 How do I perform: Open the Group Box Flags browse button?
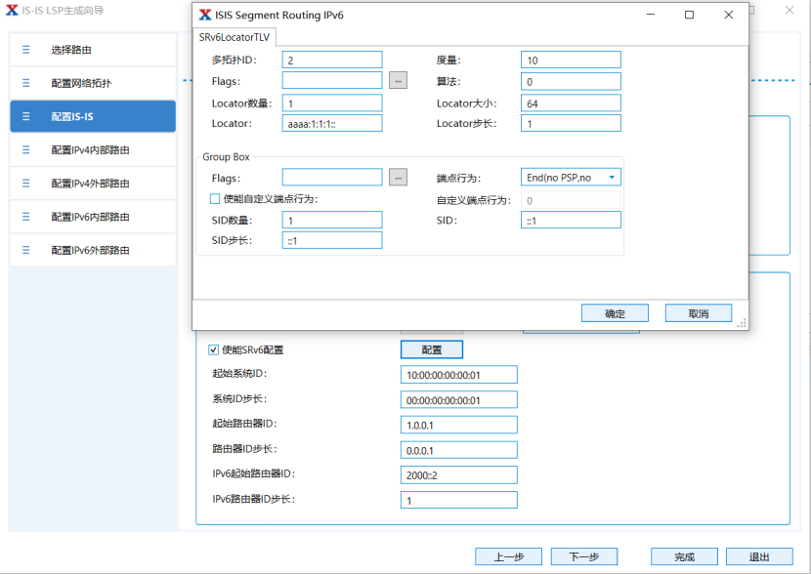398,178
